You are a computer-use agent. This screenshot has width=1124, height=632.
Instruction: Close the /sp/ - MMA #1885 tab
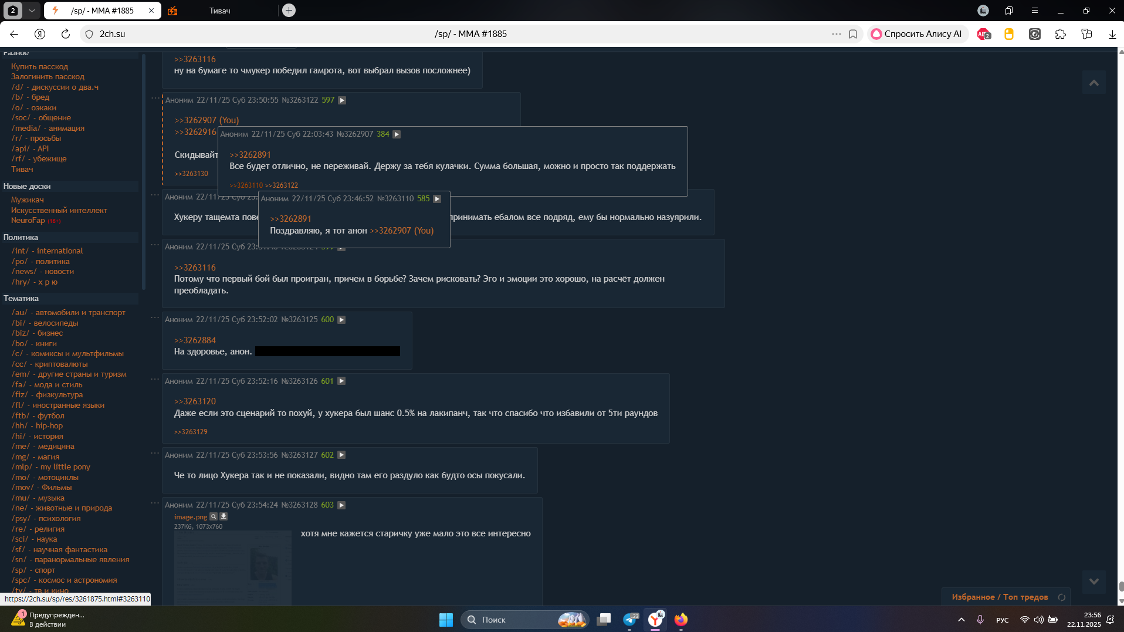[151, 11]
